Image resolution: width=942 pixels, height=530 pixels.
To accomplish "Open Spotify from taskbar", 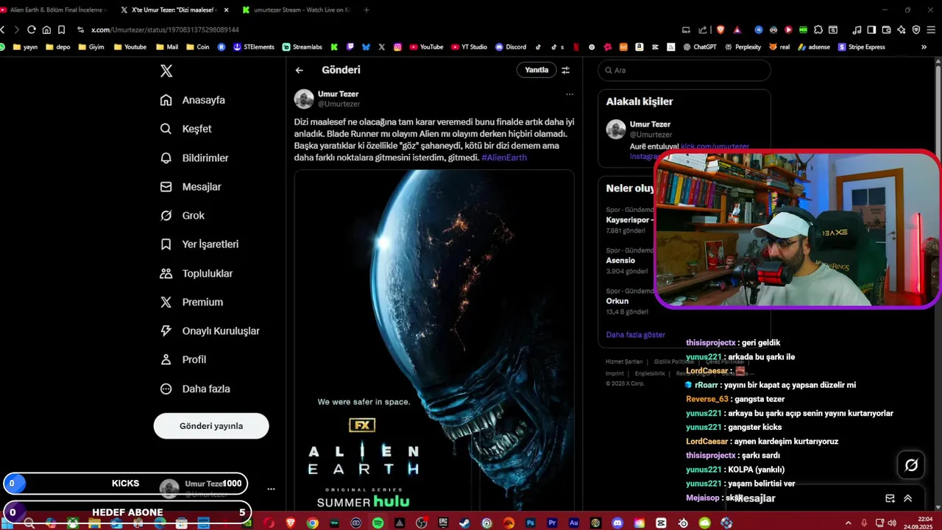I will (x=378, y=523).
